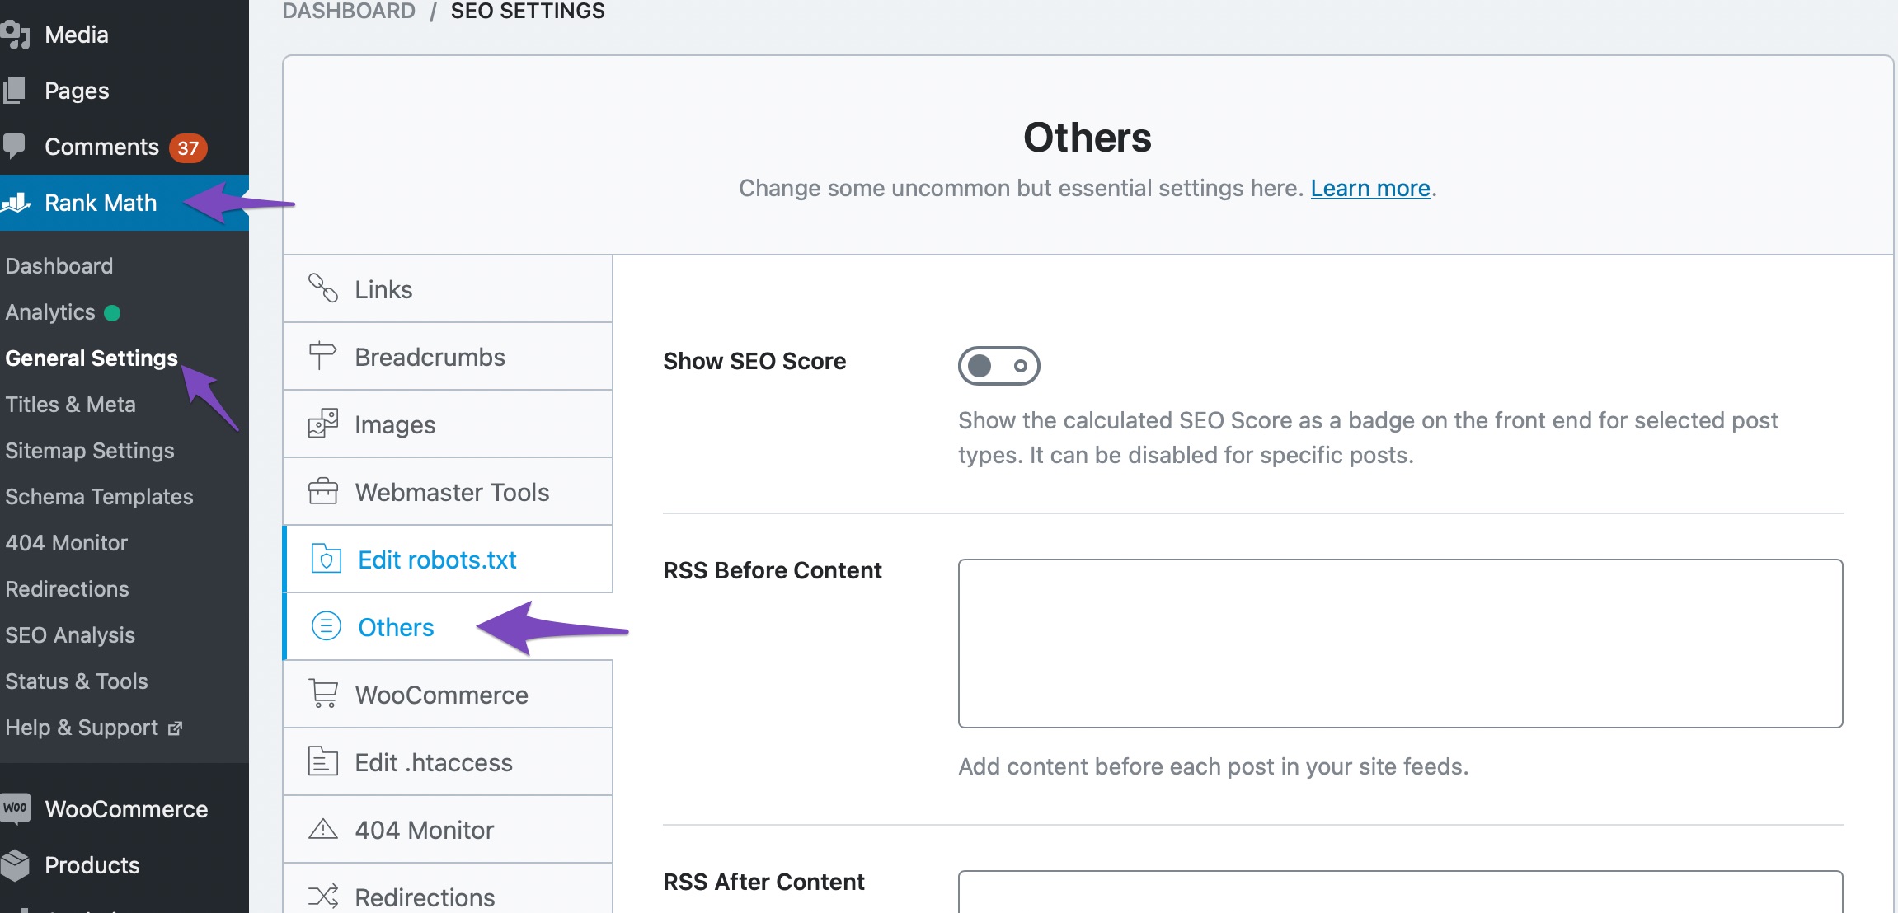Click the Links chain icon
This screenshot has width=1898, height=913.
(322, 288)
